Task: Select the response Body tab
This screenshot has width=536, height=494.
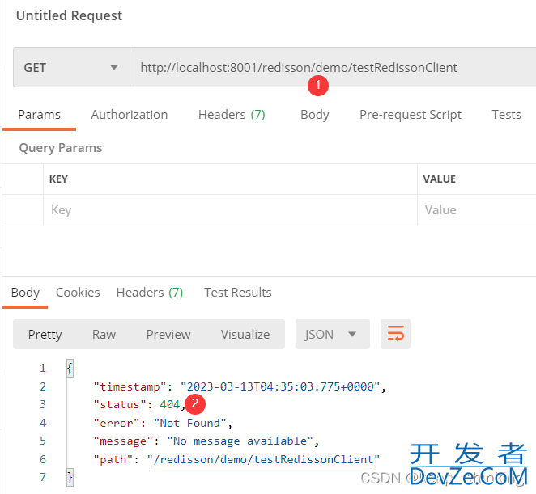Action: [x=25, y=293]
